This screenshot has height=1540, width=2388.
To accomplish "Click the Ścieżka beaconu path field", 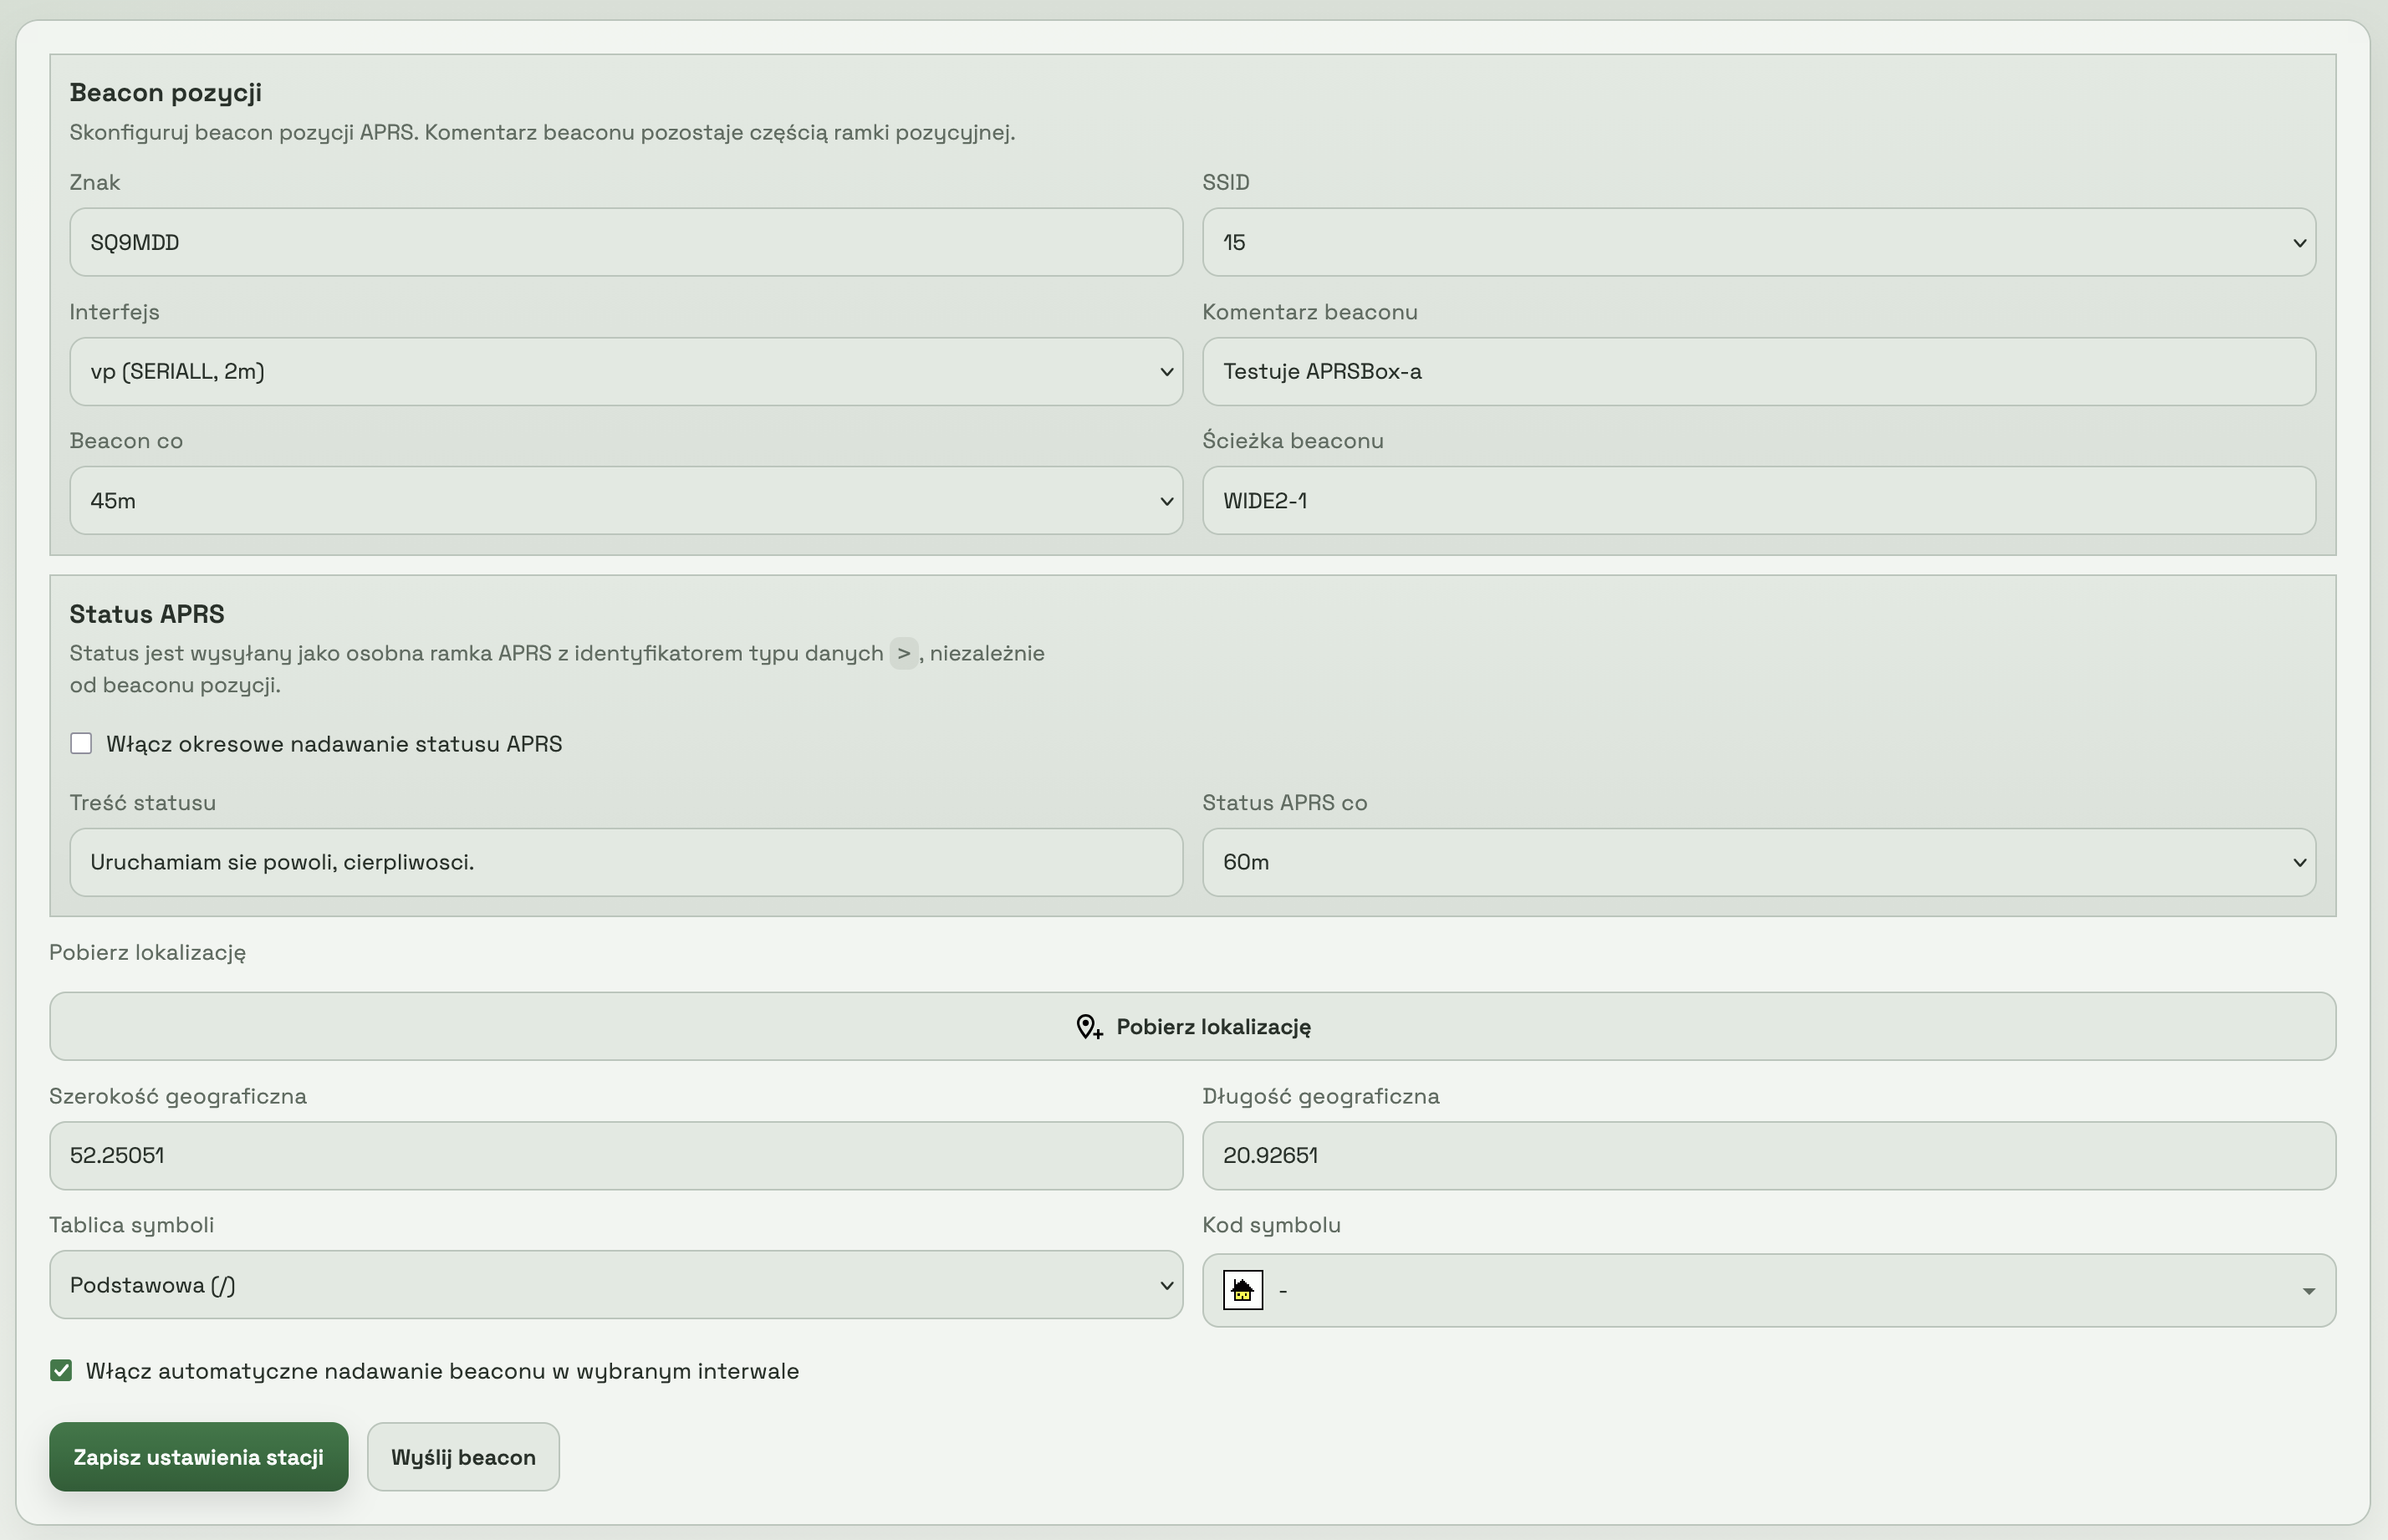I will [x=1758, y=501].
